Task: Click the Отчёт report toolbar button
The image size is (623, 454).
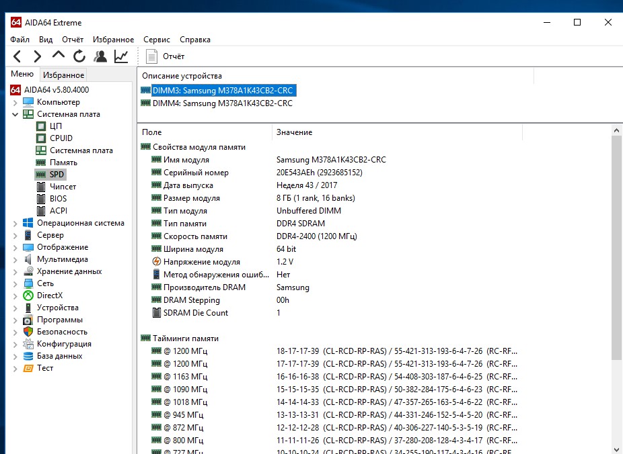Action: pos(166,56)
